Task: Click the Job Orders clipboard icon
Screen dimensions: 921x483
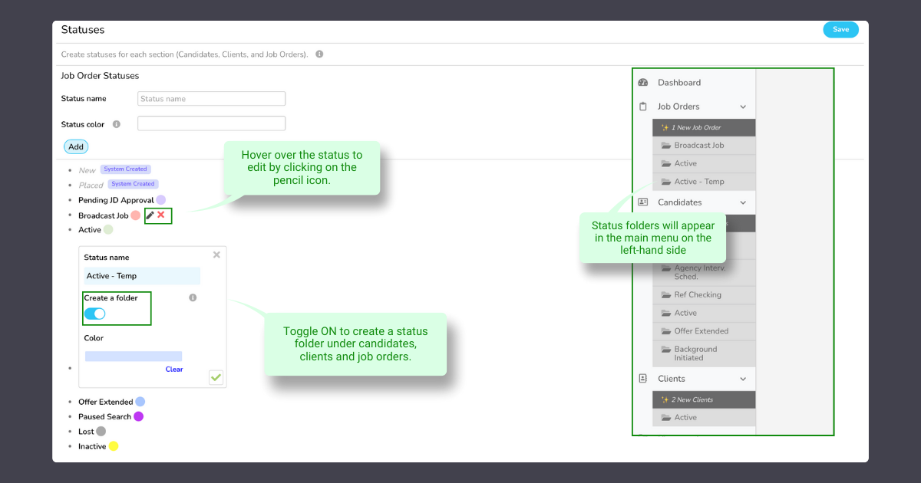Action: point(643,107)
